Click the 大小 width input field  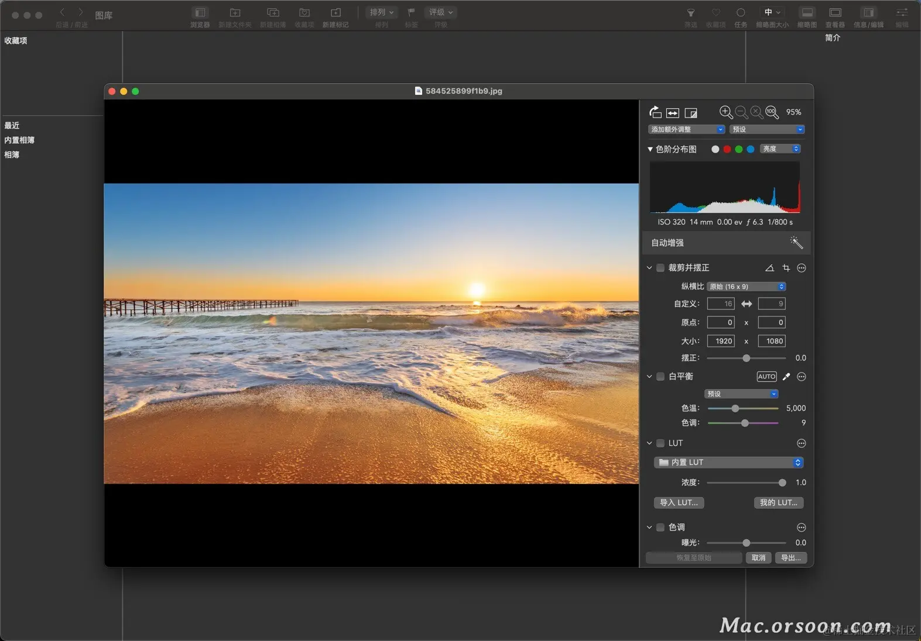point(721,341)
